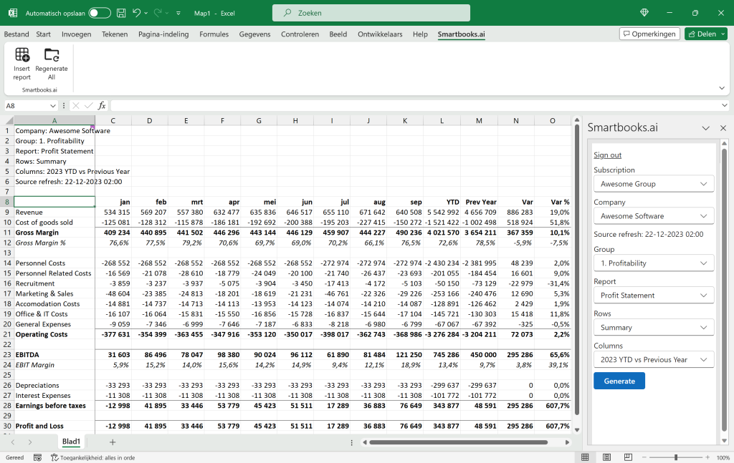Click next sheet navigation arrow
This screenshot has width=734, height=463.
coord(30,442)
